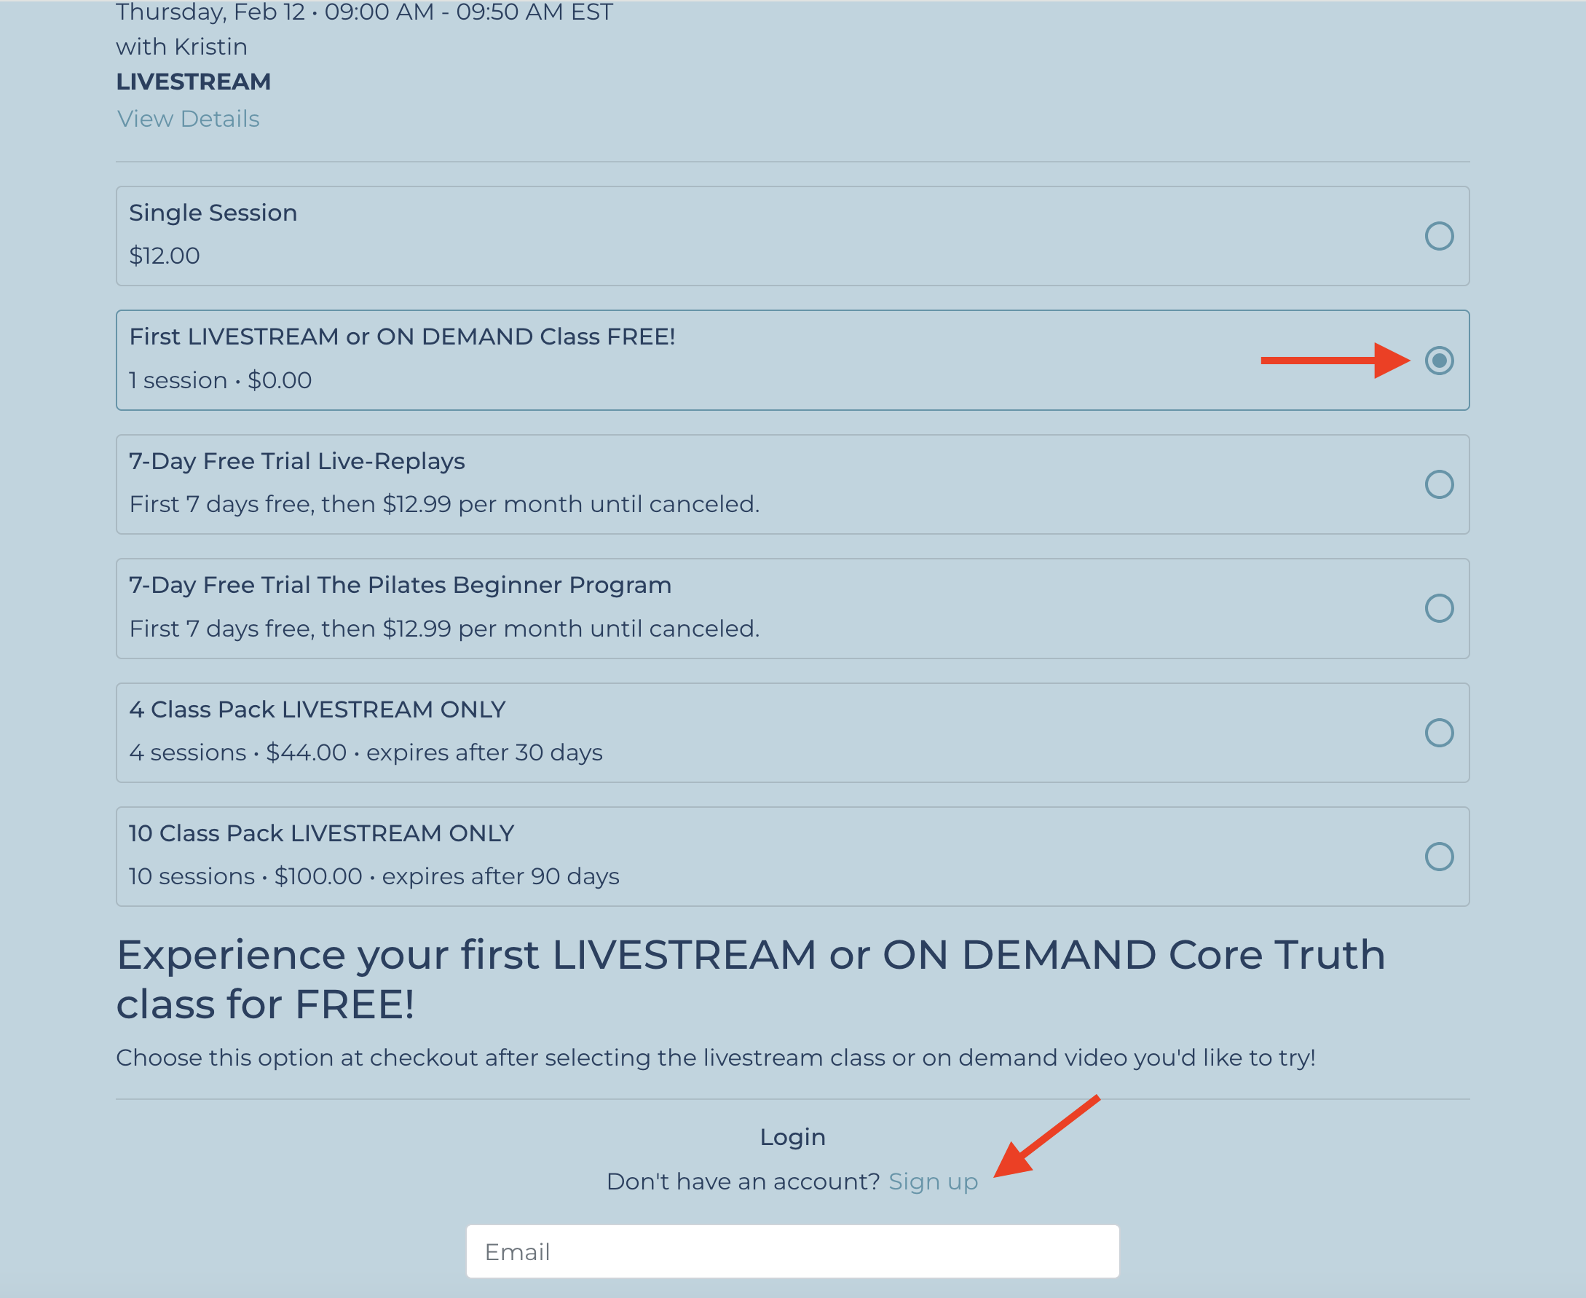Click the 7-Day Free Trial Live-Replays title
The image size is (1586, 1298).
point(296,461)
